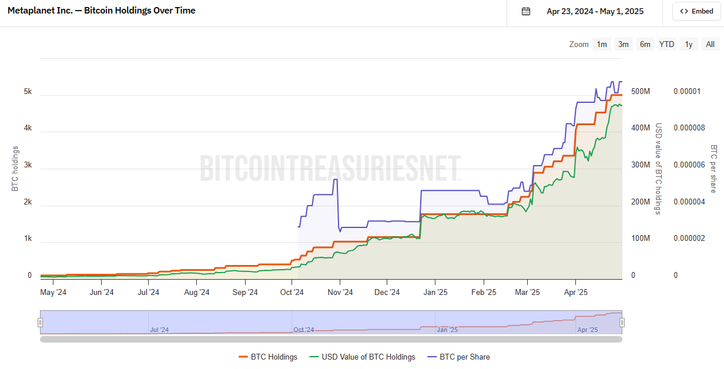Show All data in the chart

pos(710,44)
